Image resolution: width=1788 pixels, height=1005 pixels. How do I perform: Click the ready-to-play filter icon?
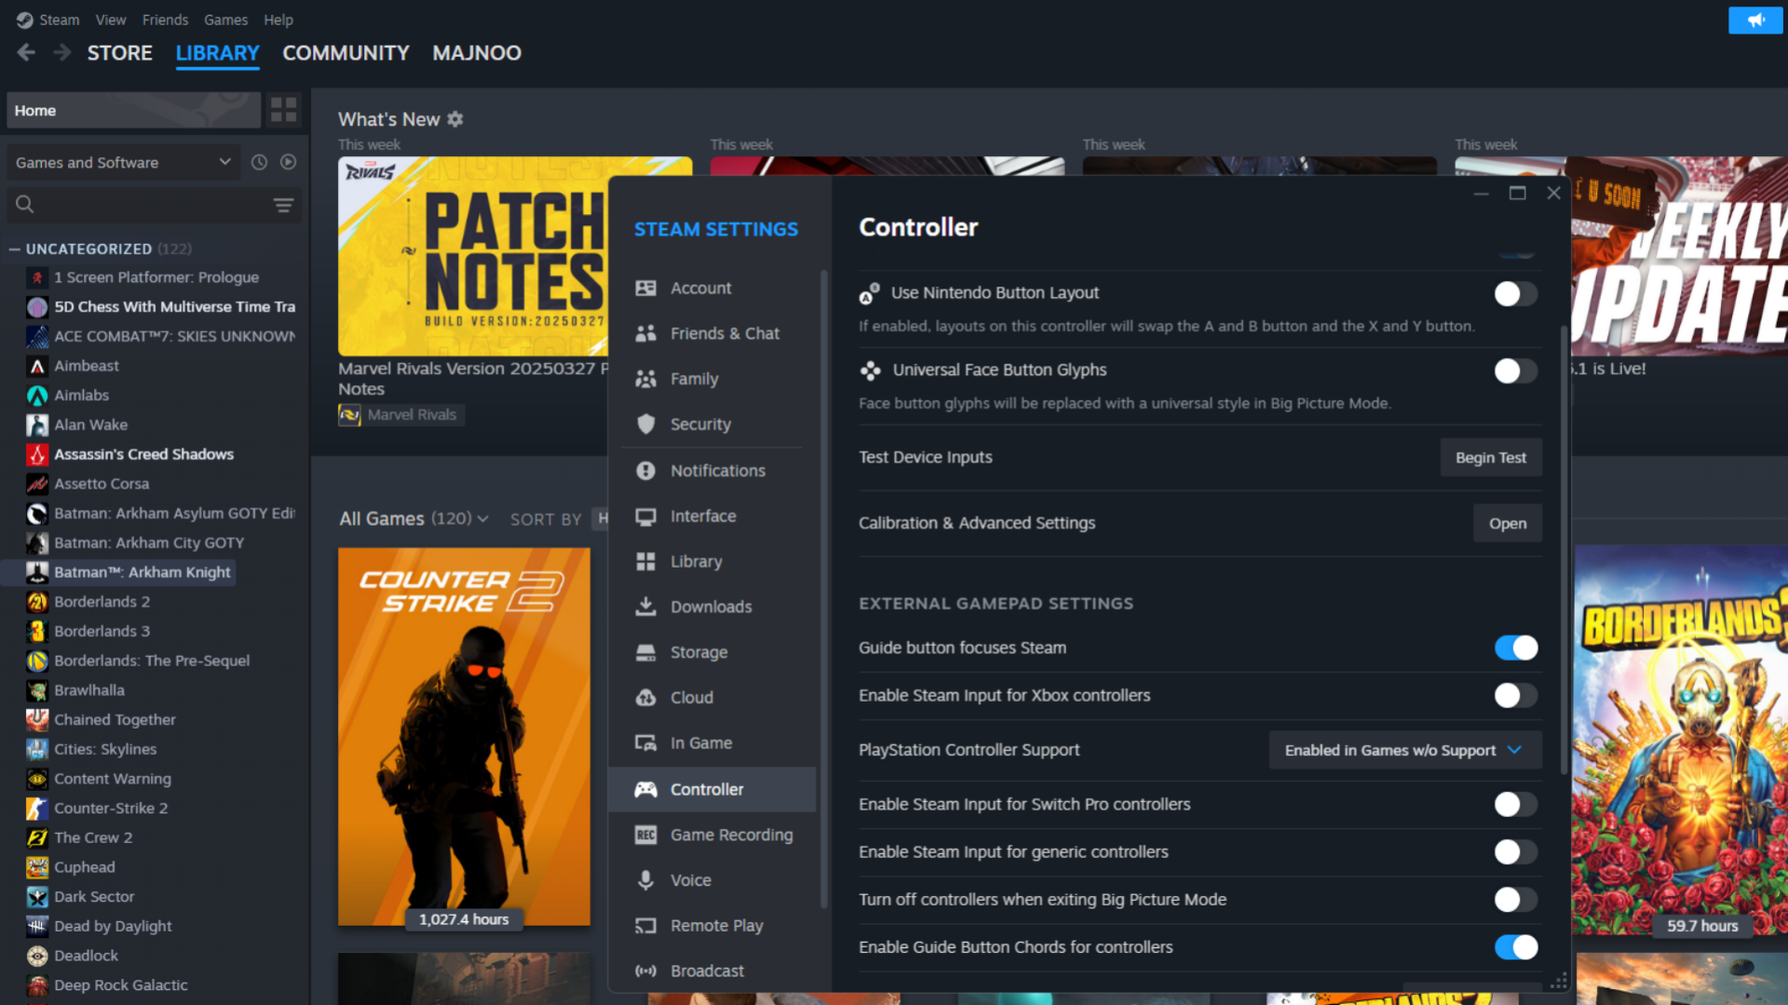tap(289, 162)
